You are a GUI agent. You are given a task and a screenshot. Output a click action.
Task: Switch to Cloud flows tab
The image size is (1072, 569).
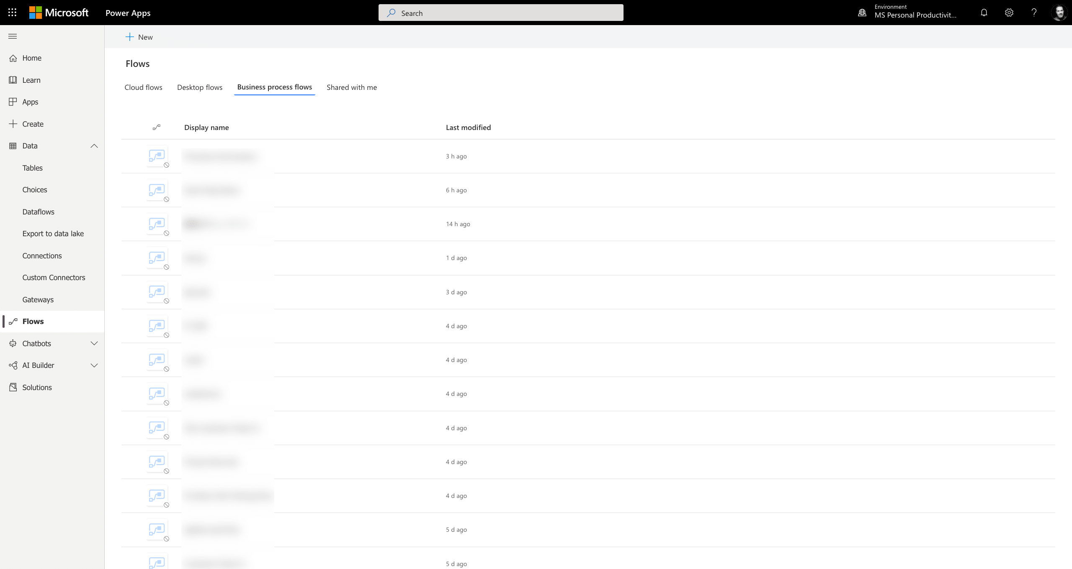point(142,87)
